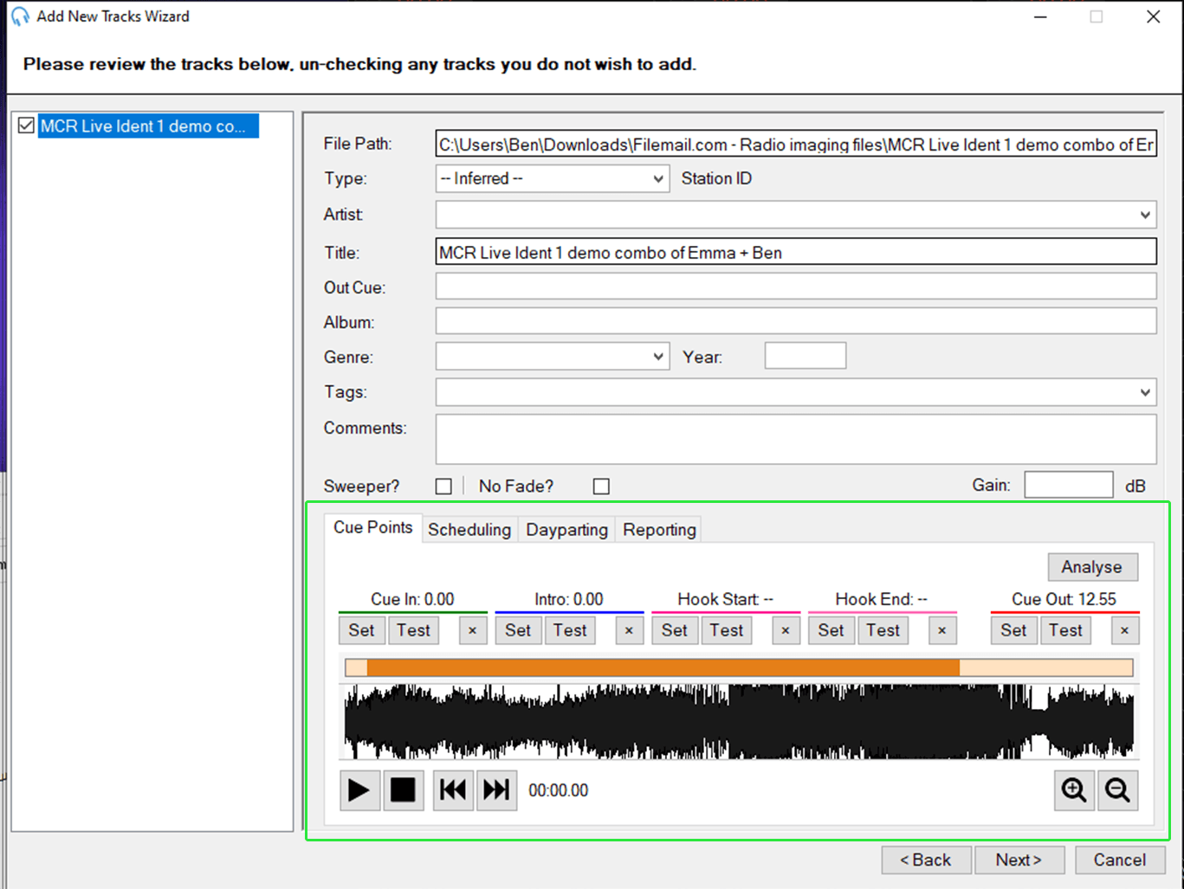Image resolution: width=1184 pixels, height=889 pixels.
Task: Click inside the Gain input field
Action: 1068,484
